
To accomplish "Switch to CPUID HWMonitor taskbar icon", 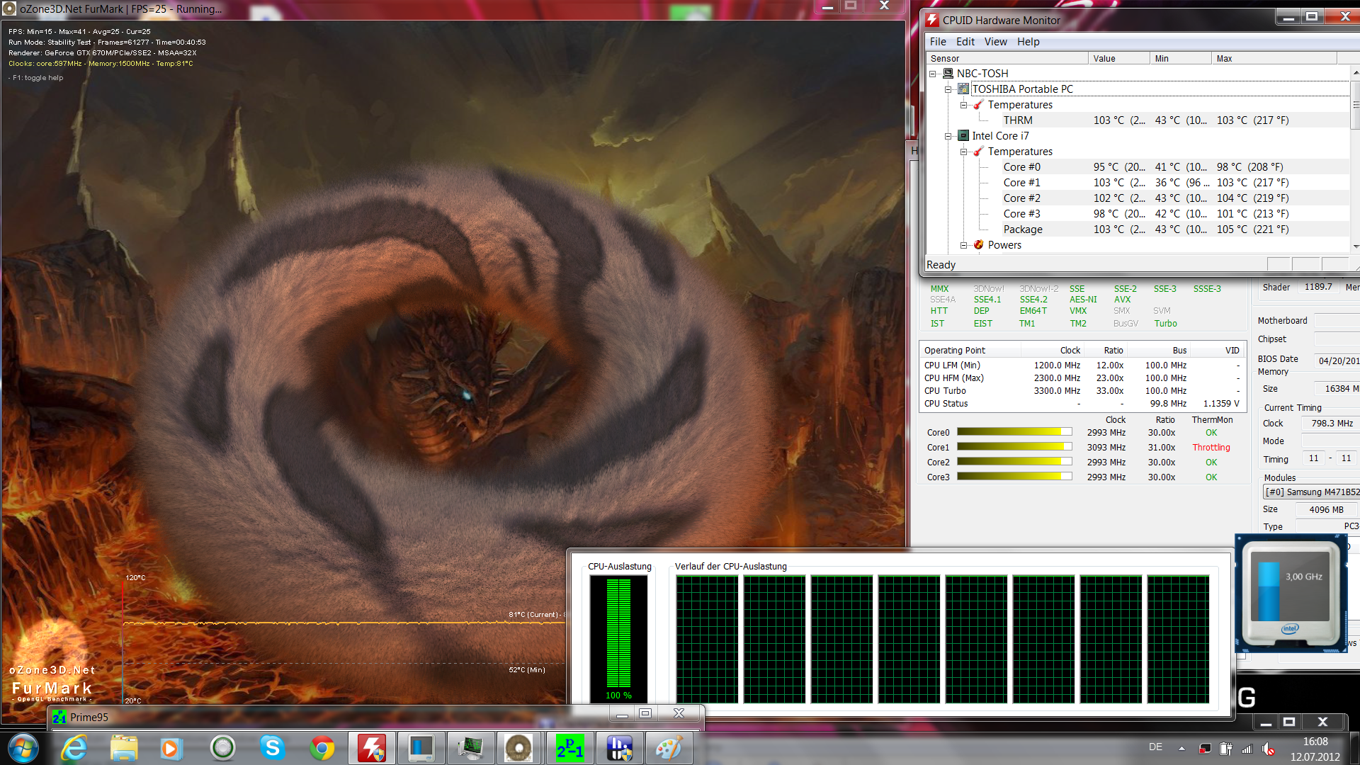I will click(x=372, y=748).
